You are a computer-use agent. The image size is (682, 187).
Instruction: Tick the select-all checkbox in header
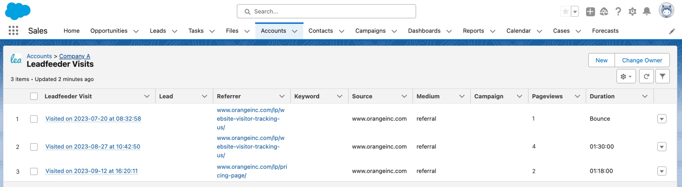coord(34,96)
